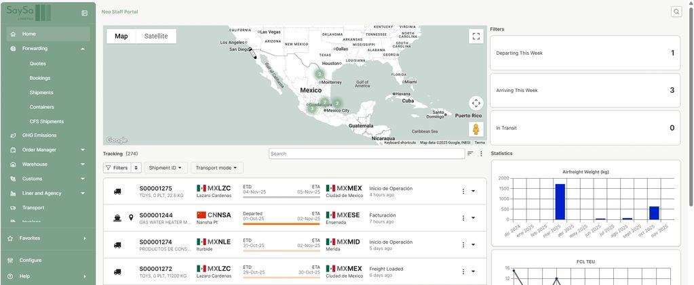This screenshot has width=694, height=285.
Task: Click the sort lines icon beside the search box
Action: pyautogui.click(x=470, y=154)
